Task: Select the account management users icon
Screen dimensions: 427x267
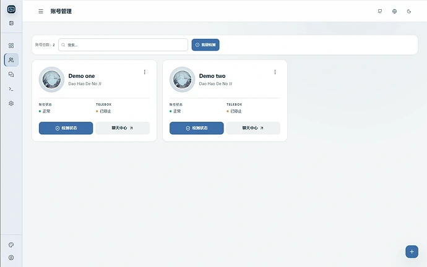Action: click(11, 60)
